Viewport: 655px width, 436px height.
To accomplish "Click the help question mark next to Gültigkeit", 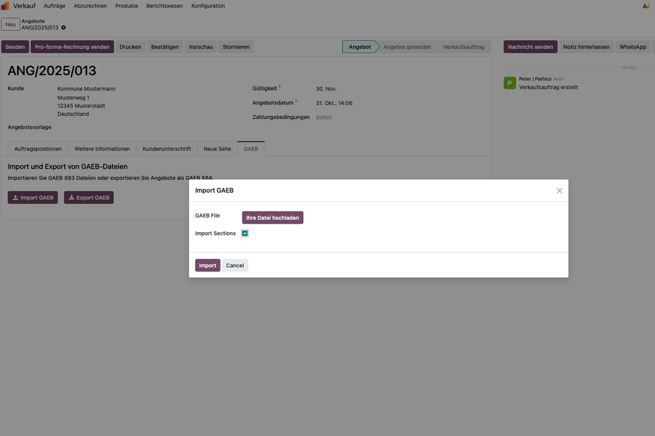I will 280,87.
